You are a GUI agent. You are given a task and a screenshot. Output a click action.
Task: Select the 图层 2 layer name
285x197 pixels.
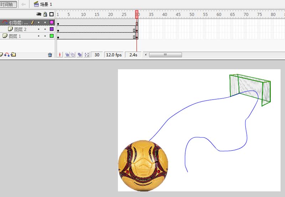(20, 29)
